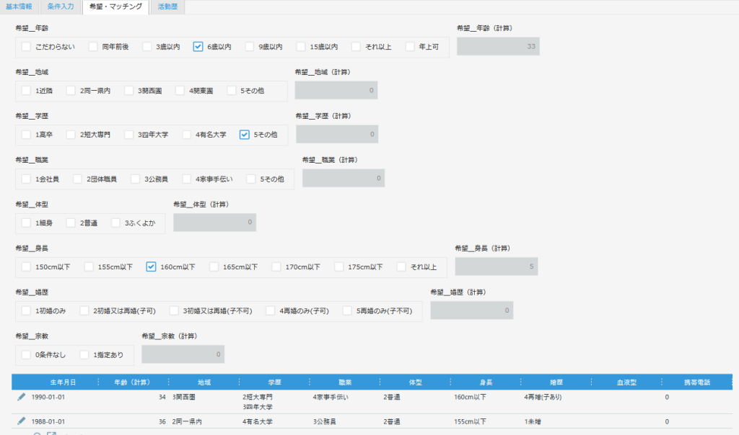Check the 年上可 option
739x435 pixels.
(411, 47)
